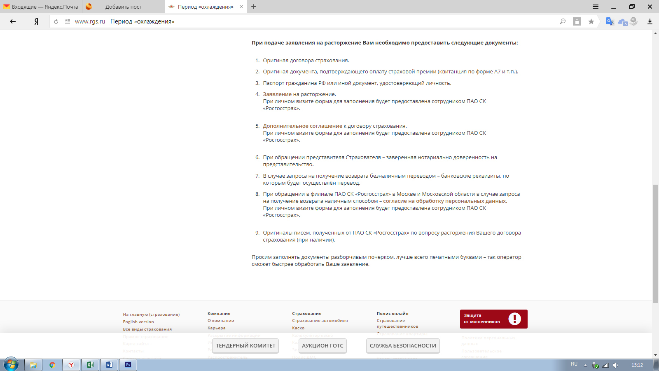659x371 pixels.
Task: Click the СЛУЖБА БЕЗОПАСНОСТИ button
Action: 403,345
